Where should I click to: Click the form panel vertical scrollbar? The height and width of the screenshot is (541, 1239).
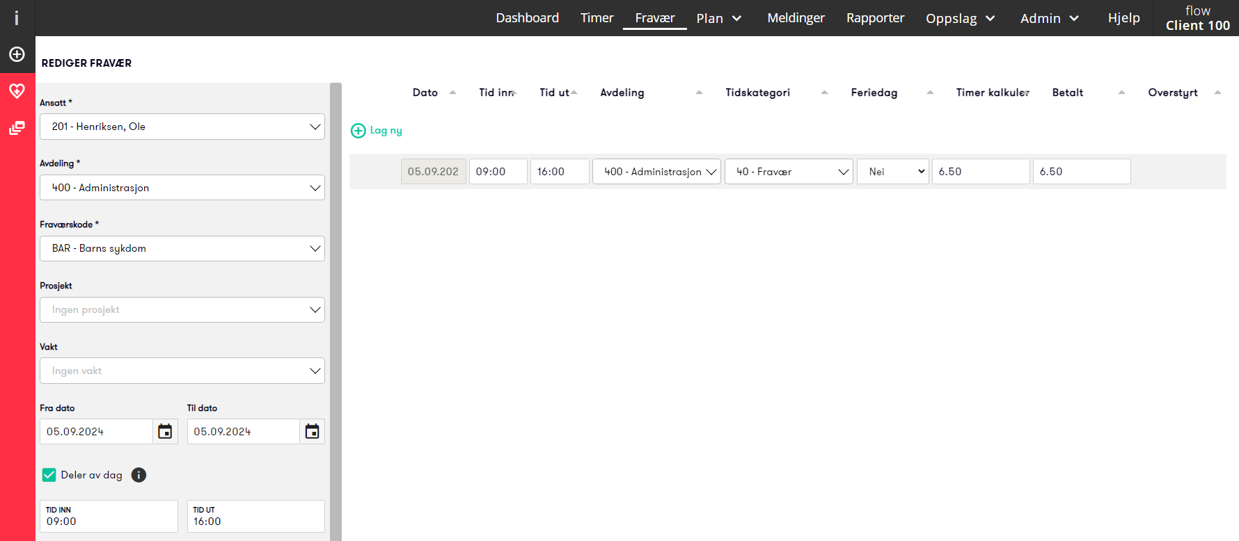(336, 312)
